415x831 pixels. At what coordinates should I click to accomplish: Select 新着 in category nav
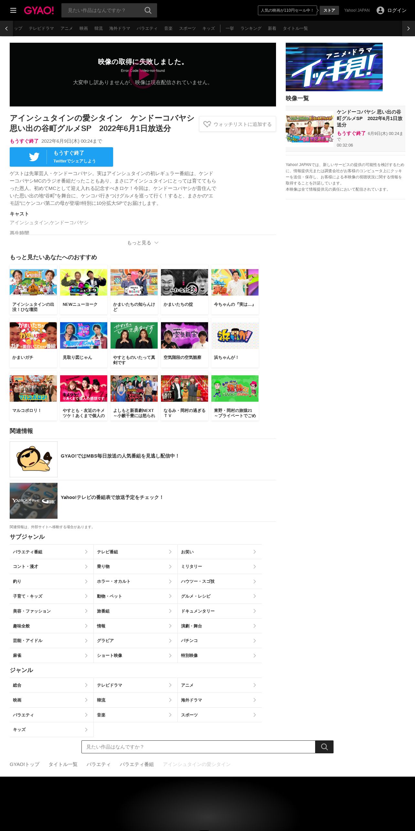[x=272, y=28]
